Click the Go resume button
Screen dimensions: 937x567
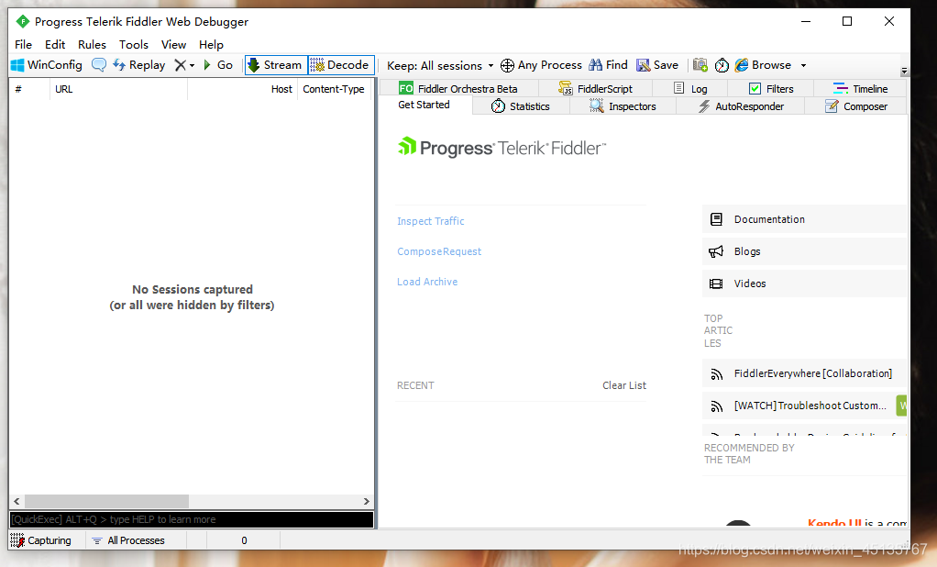point(218,65)
